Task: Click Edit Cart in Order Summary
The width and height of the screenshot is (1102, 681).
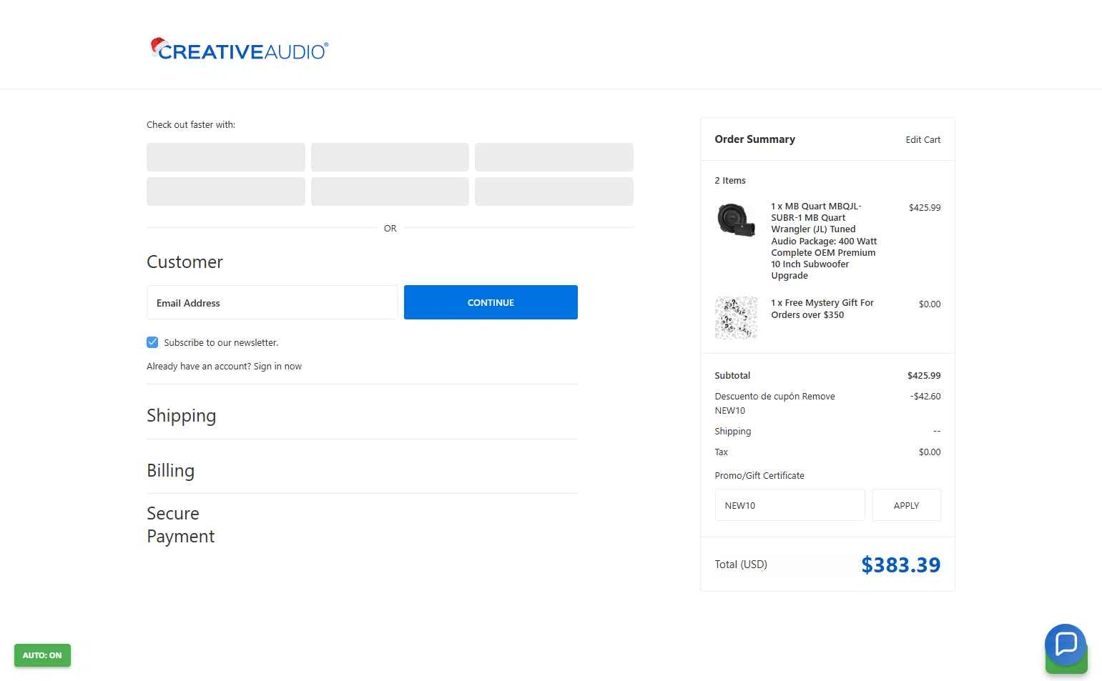Action: point(923,139)
